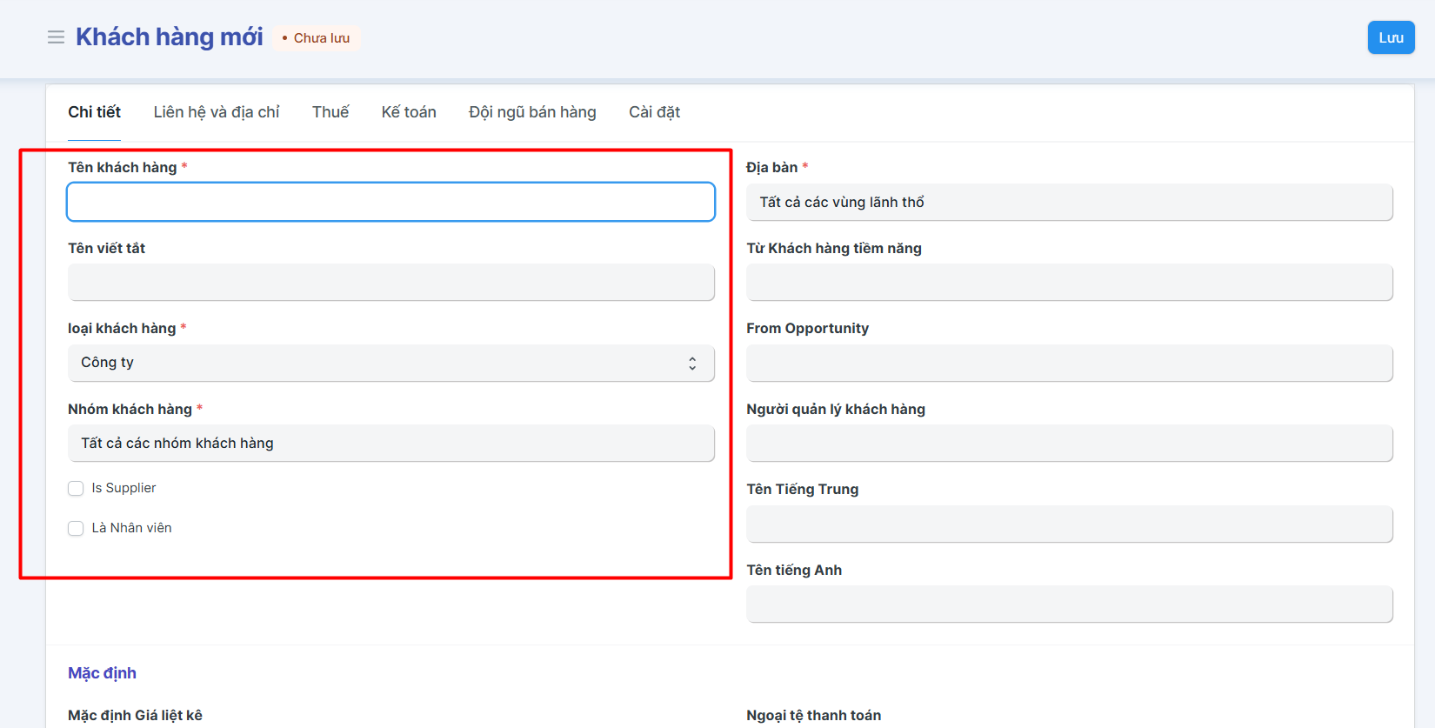Expand the loại khách hàng dropdown

[390, 363]
